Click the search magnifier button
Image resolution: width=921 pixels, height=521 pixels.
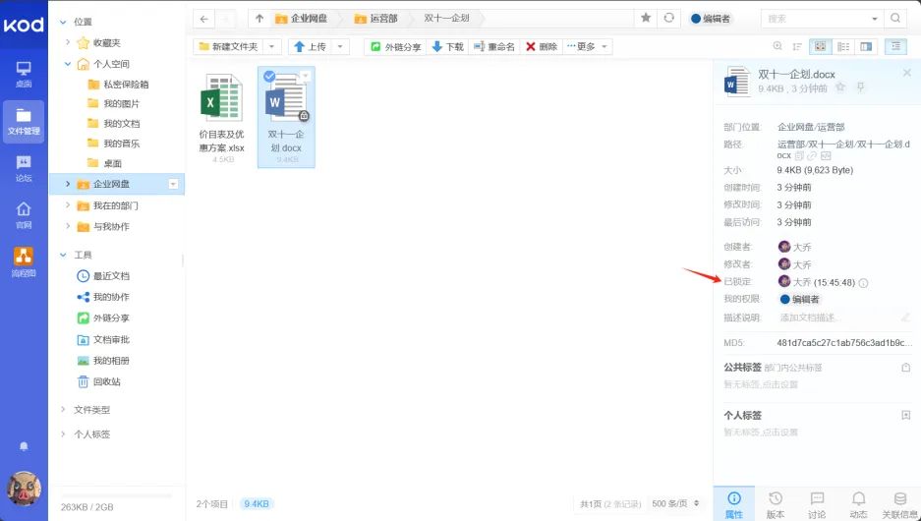click(x=895, y=19)
